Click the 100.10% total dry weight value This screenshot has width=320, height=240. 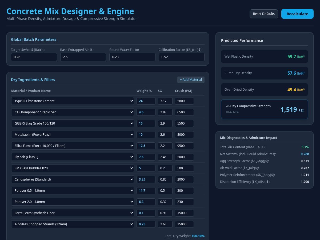point(198,236)
